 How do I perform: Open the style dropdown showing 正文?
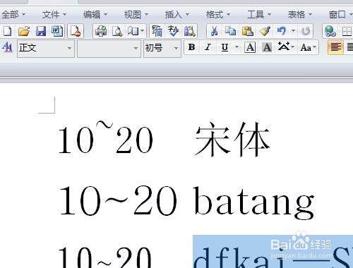[x=46, y=49]
